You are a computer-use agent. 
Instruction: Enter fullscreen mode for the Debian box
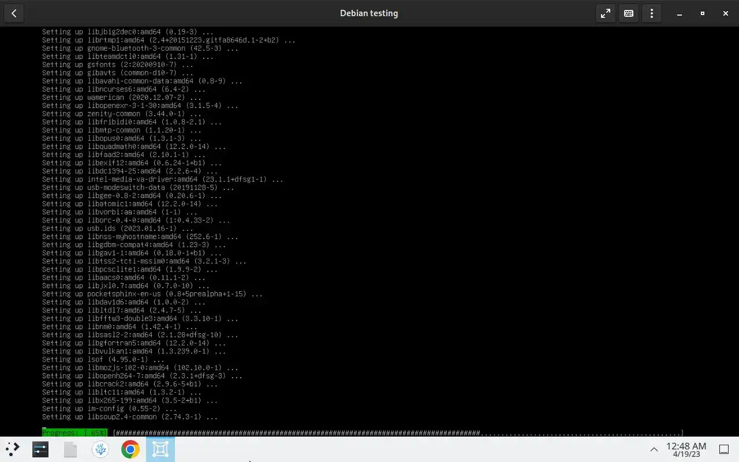[x=606, y=13]
